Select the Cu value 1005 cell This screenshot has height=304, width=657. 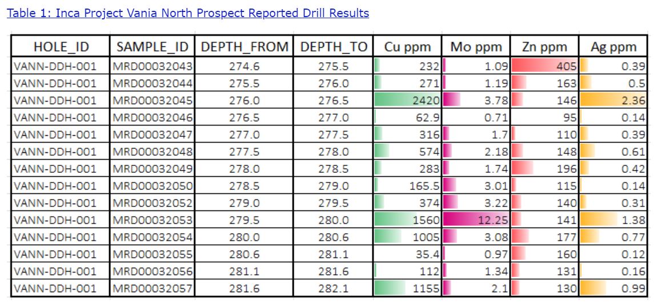(x=407, y=237)
